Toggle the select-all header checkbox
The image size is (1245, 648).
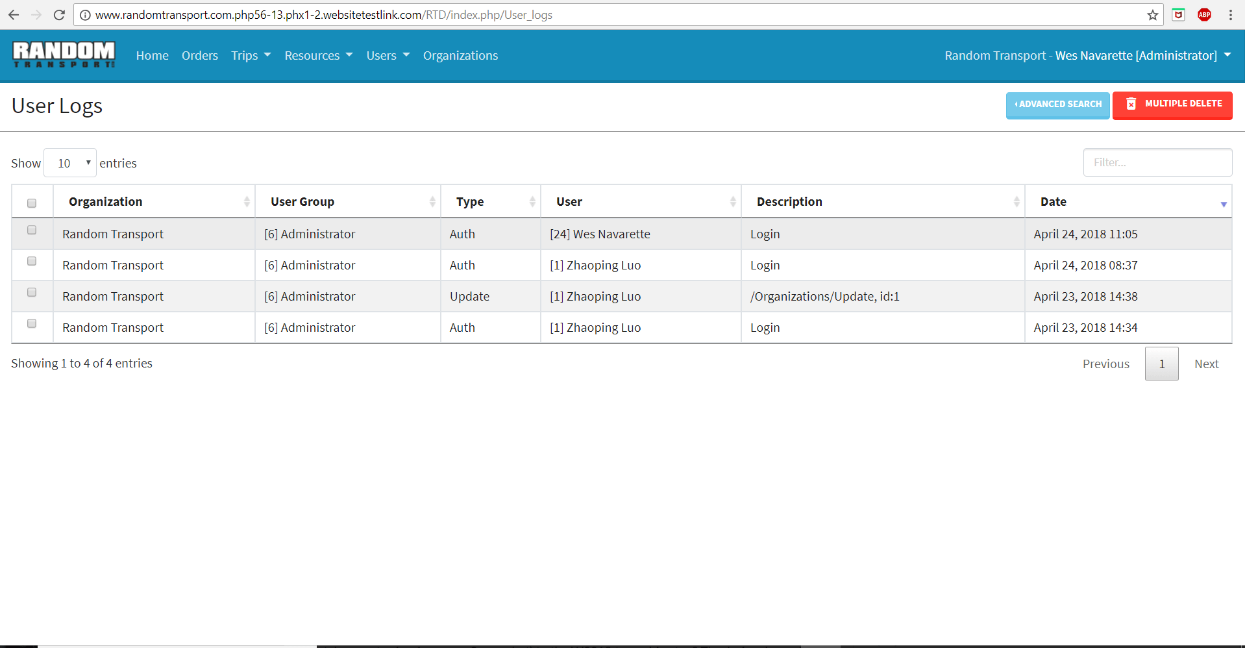tap(32, 203)
